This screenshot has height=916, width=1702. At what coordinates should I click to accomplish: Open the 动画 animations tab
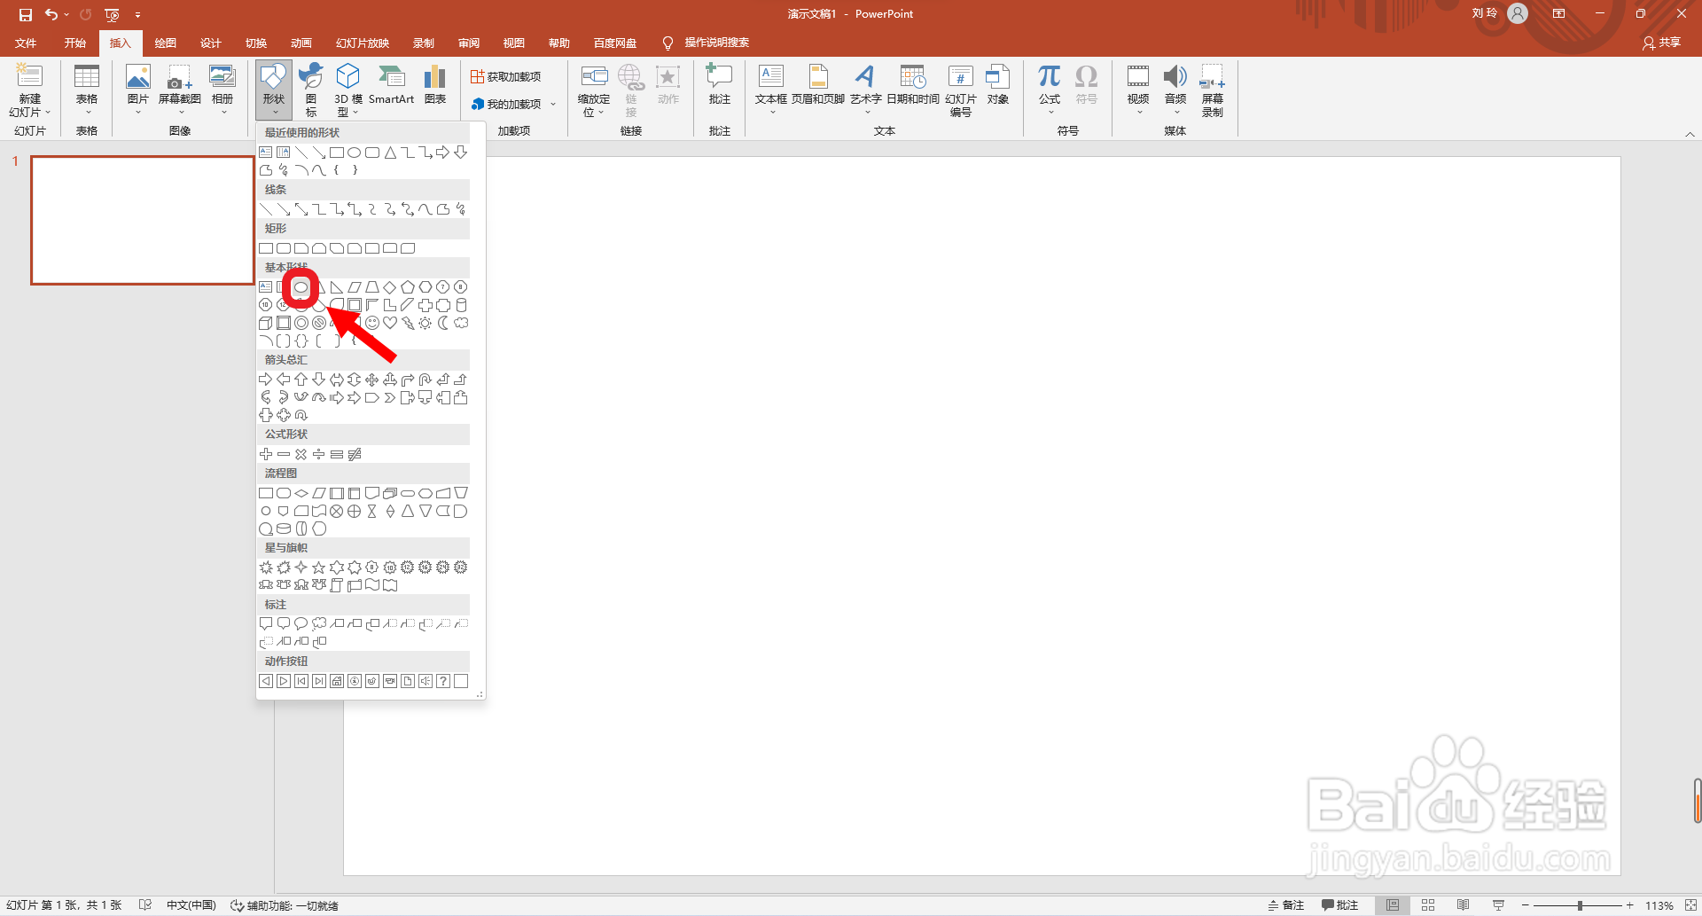(301, 43)
